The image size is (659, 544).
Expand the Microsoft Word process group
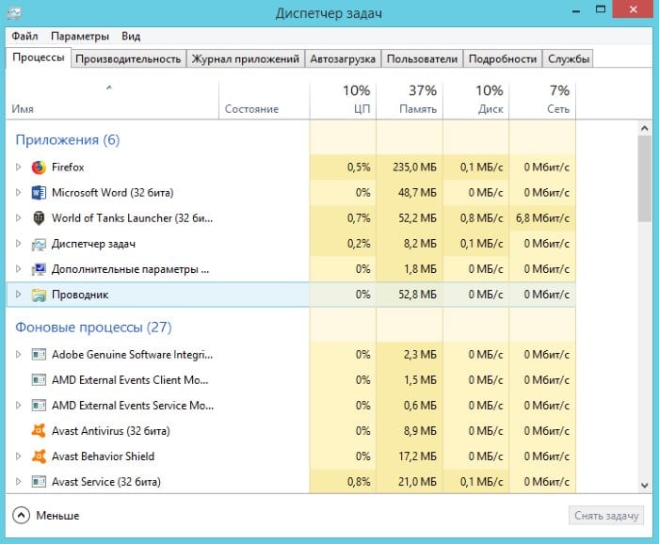point(18,192)
